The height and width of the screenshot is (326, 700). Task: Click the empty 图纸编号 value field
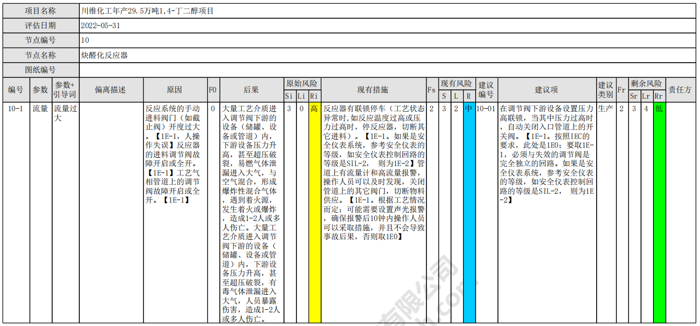(388, 69)
